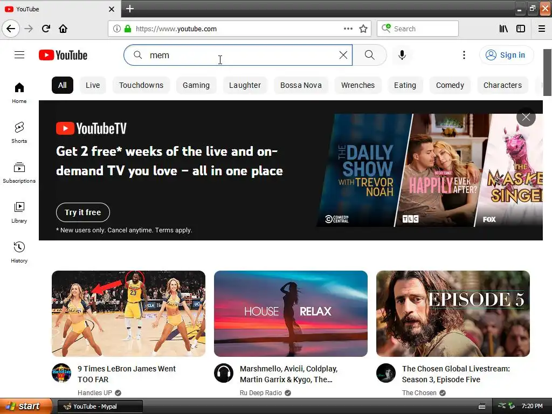
Task: Click the Sign in button
Action: (506, 55)
